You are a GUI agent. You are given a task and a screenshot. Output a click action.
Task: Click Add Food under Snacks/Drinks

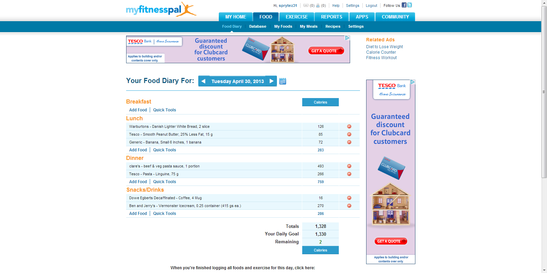(x=138, y=214)
